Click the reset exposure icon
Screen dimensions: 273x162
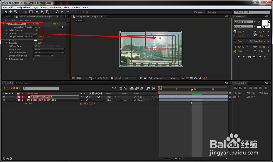click(x=200, y=78)
